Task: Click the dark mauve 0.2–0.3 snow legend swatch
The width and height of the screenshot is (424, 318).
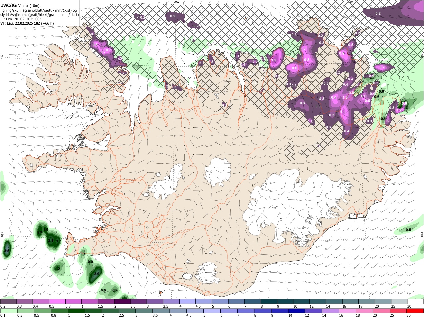Action: click(8, 301)
